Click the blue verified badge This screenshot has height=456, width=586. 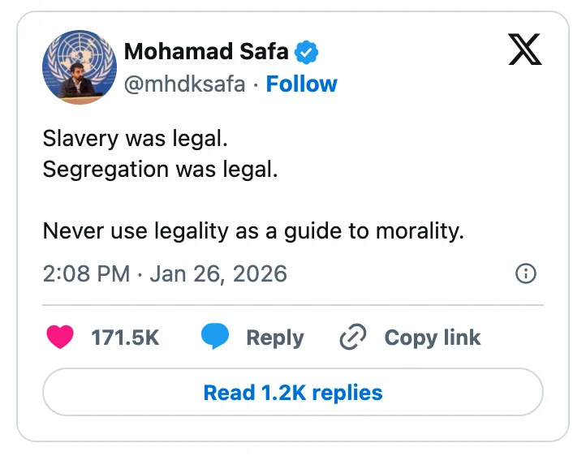point(307,53)
